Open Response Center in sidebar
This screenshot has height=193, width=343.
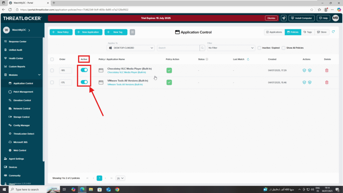17,42
